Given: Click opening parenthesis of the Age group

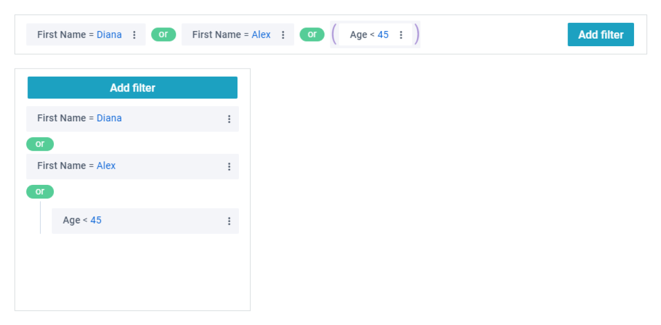Looking at the screenshot, I should [335, 35].
